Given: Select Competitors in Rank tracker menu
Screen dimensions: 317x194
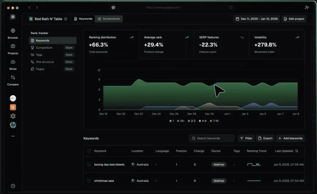Looking at the screenshot, I should point(52,47).
